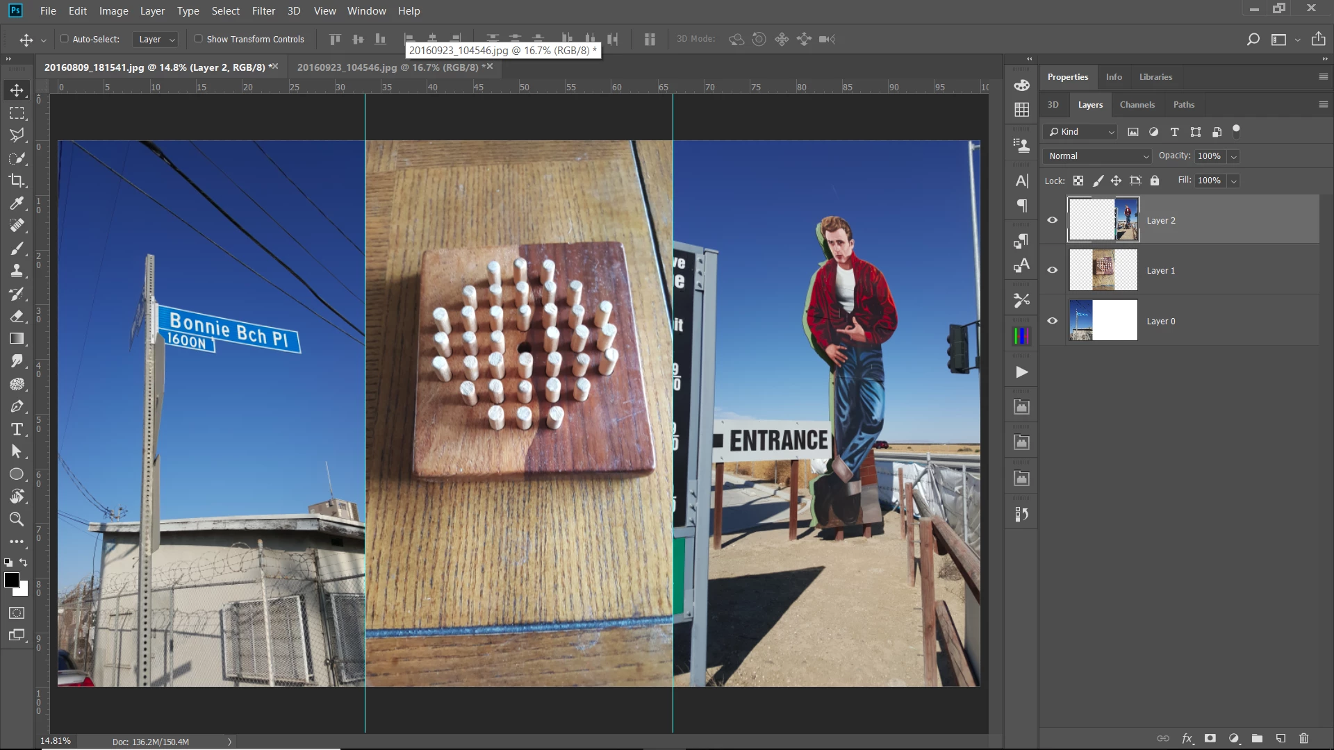This screenshot has height=750, width=1334.
Task: Hide Layer 1 using its eye icon
Action: click(1052, 270)
